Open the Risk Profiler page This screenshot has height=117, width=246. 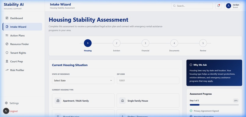[x=22, y=70]
